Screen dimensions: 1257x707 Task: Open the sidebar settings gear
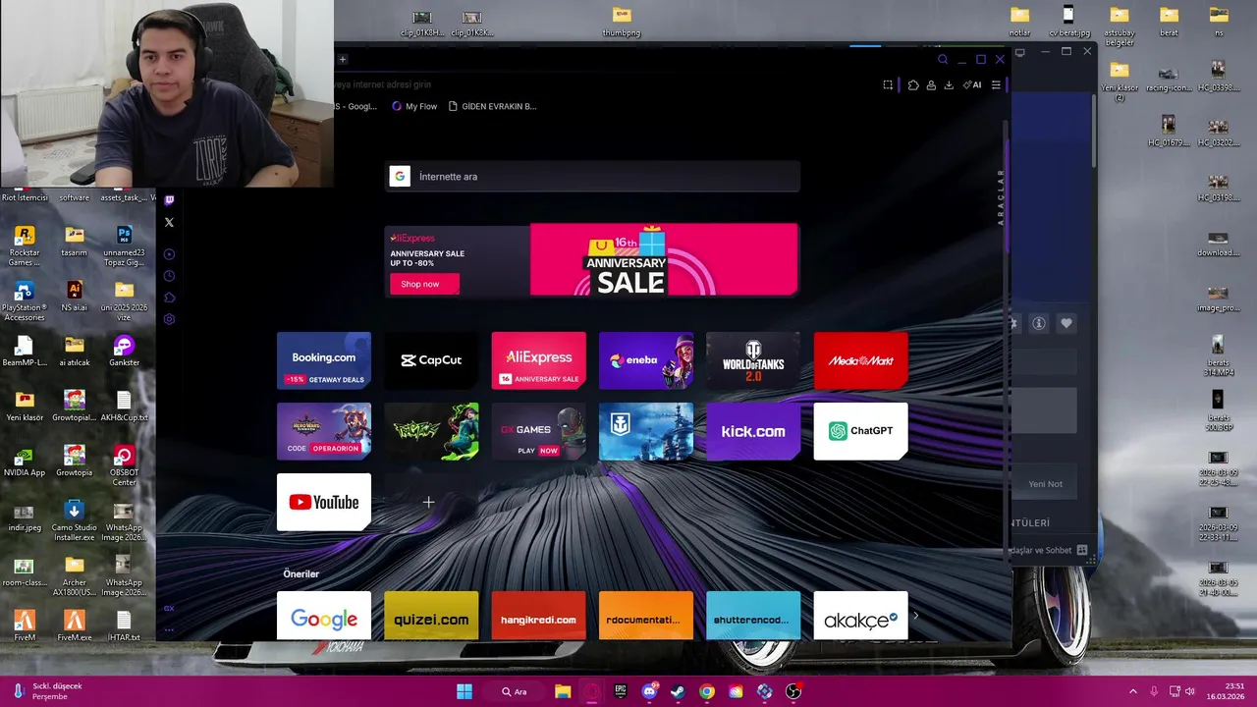pos(169,319)
